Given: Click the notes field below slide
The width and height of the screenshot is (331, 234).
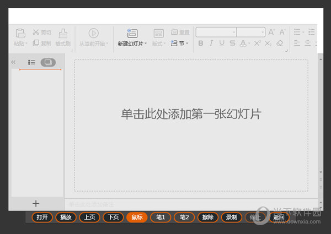Looking at the screenshot, I should 191,204.
